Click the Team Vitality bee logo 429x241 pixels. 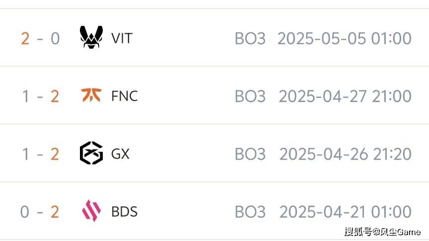coord(91,37)
